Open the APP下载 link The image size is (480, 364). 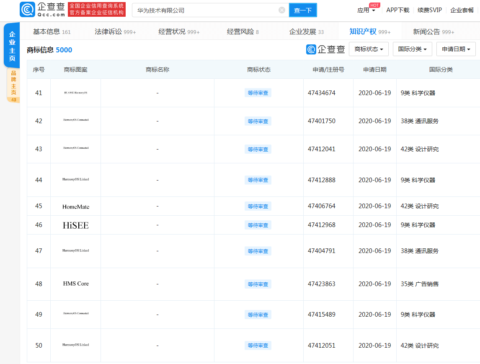(397, 10)
